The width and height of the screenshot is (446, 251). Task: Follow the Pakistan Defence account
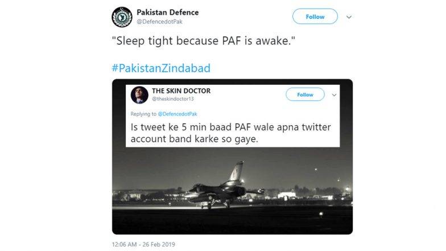pyautogui.click(x=315, y=17)
